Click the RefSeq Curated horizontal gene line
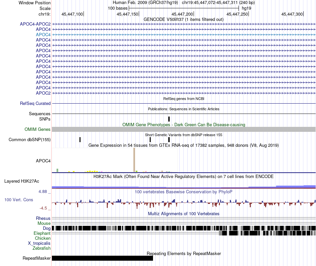This screenshot has width=316, height=266. 184,103
